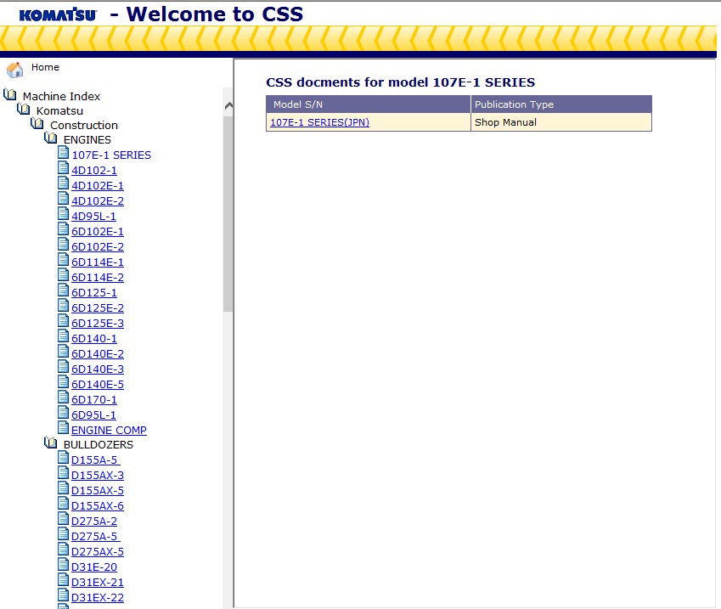Click document icon beside 6D102E-1
The image size is (721, 609).
pyautogui.click(x=64, y=229)
